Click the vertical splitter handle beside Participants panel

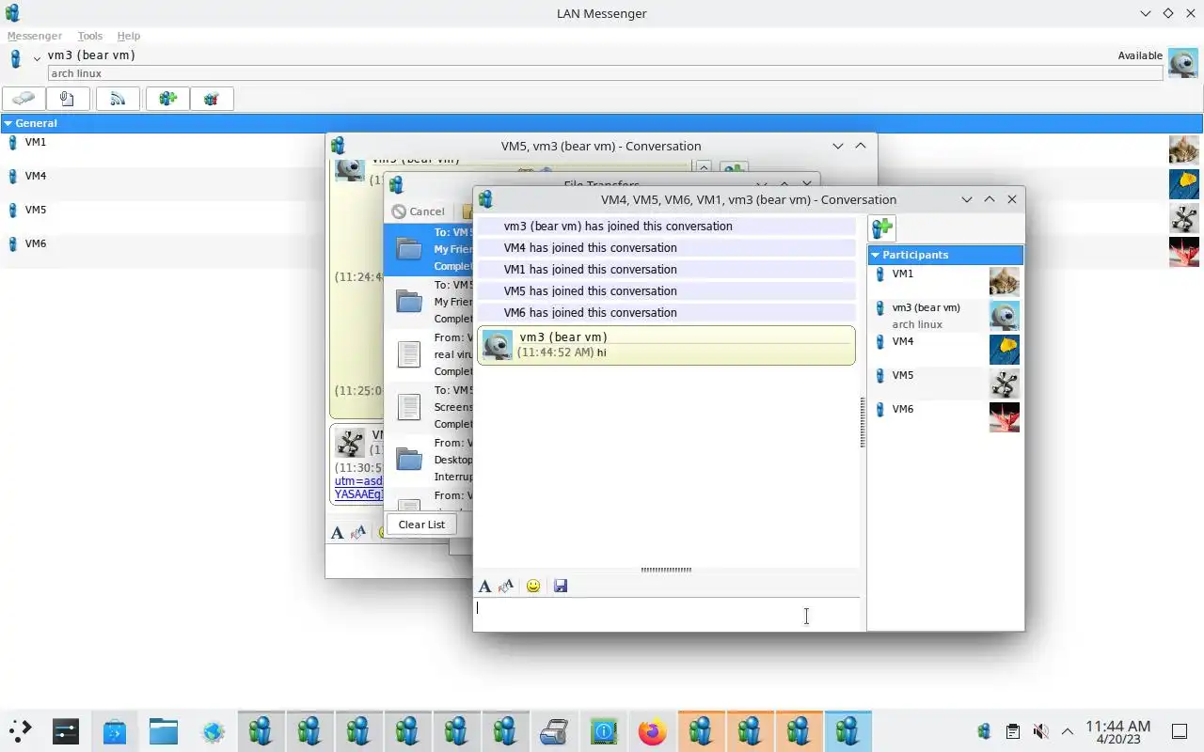coord(863,422)
